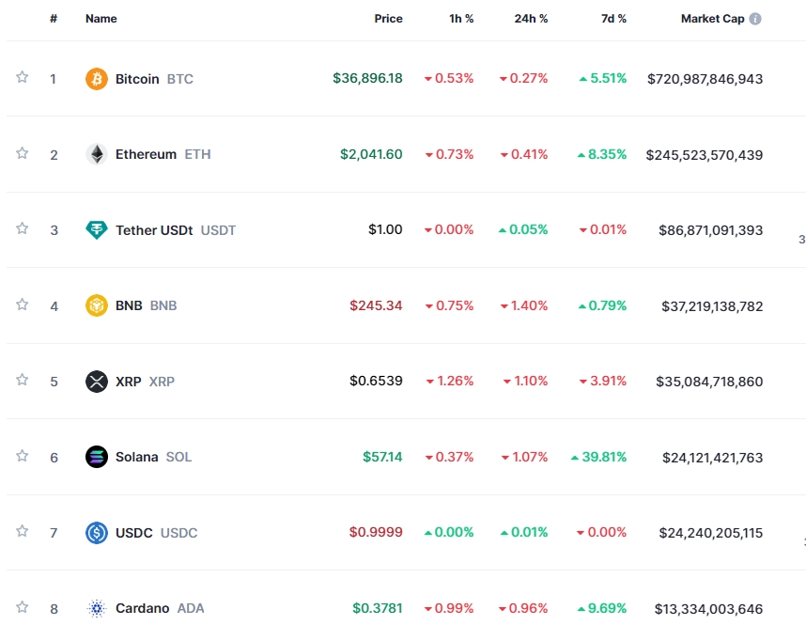Click the BNB yellow logo icon
The height and width of the screenshot is (641, 806).
(97, 305)
